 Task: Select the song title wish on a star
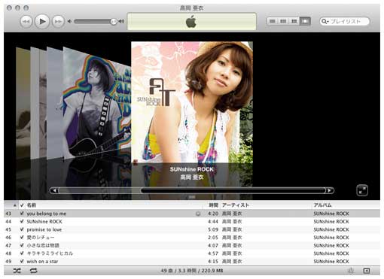tap(42, 262)
